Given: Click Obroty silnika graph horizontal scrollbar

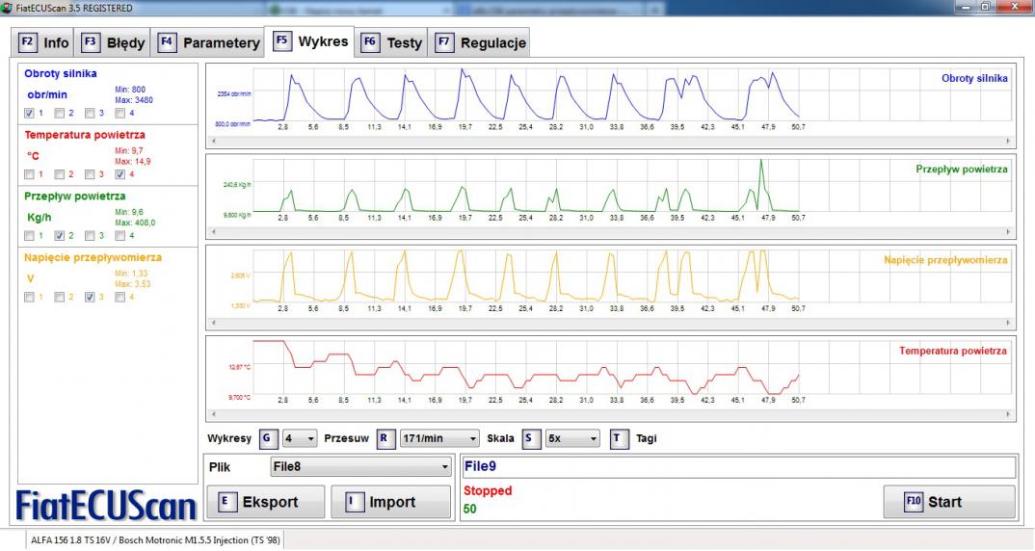Looking at the screenshot, I should (611, 141).
